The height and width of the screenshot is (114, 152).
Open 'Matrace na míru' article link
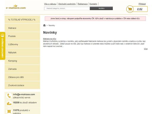pyautogui.click(x=50, y=39)
